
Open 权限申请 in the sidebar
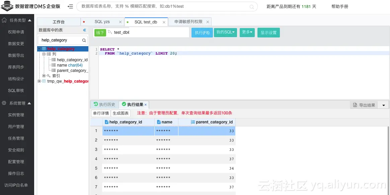click(16, 32)
